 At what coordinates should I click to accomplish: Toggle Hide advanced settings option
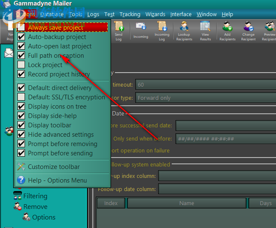[21, 134]
